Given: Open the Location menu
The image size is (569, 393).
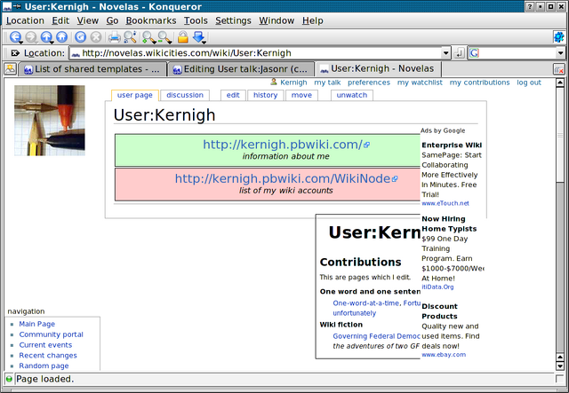Looking at the screenshot, I should [x=25, y=20].
